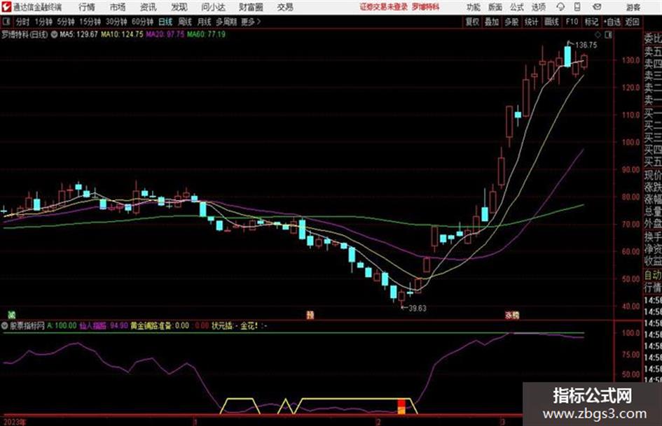Viewport: 662px width, 426px height.
Task: Click the 多股 multi-stock button
Action: (x=511, y=22)
